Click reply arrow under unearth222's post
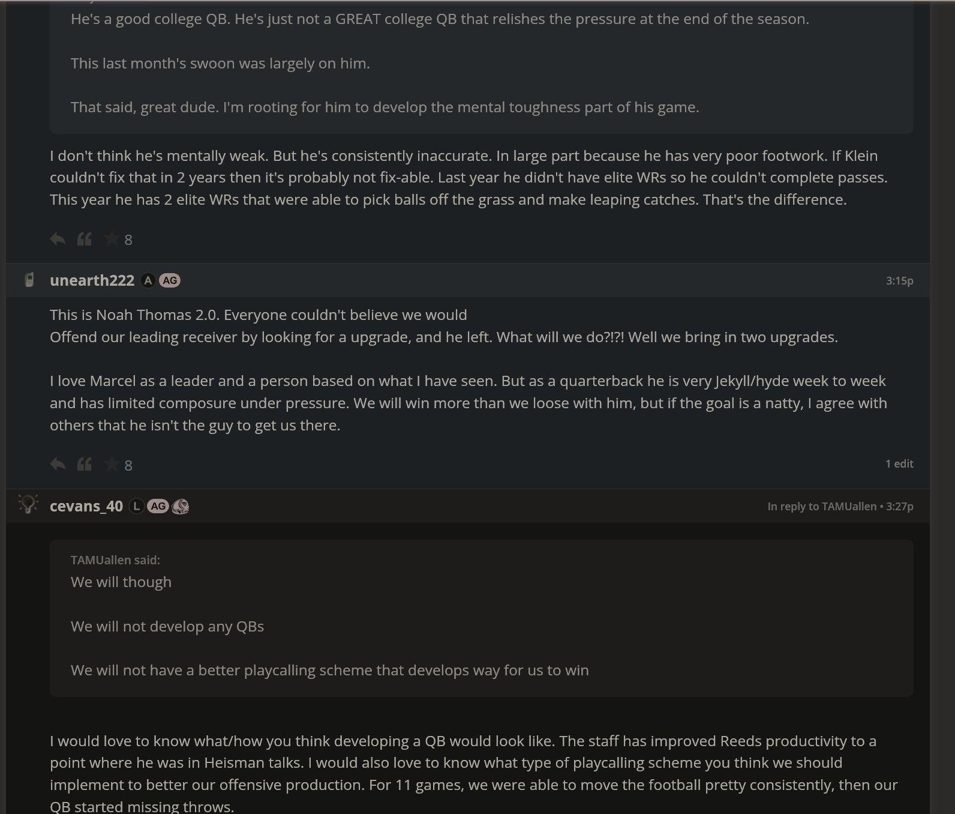 [x=58, y=464]
